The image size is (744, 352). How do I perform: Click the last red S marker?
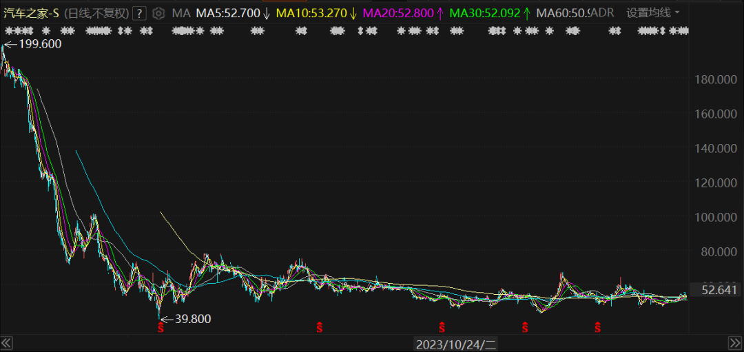[597, 327]
